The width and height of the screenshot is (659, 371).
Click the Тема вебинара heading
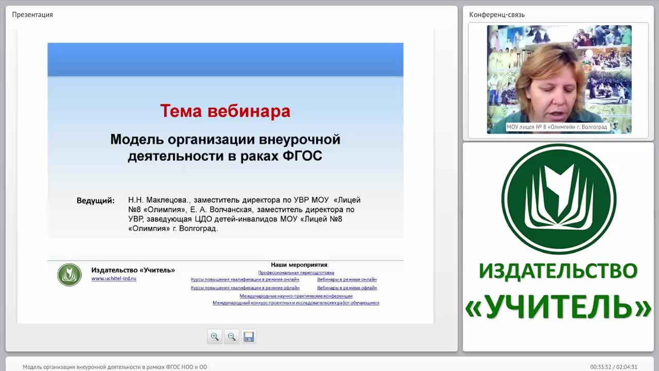point(225,111)
